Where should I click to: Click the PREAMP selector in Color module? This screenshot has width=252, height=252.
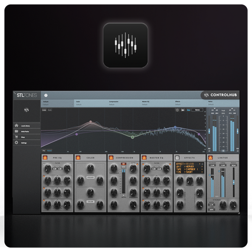coord(90,177)
